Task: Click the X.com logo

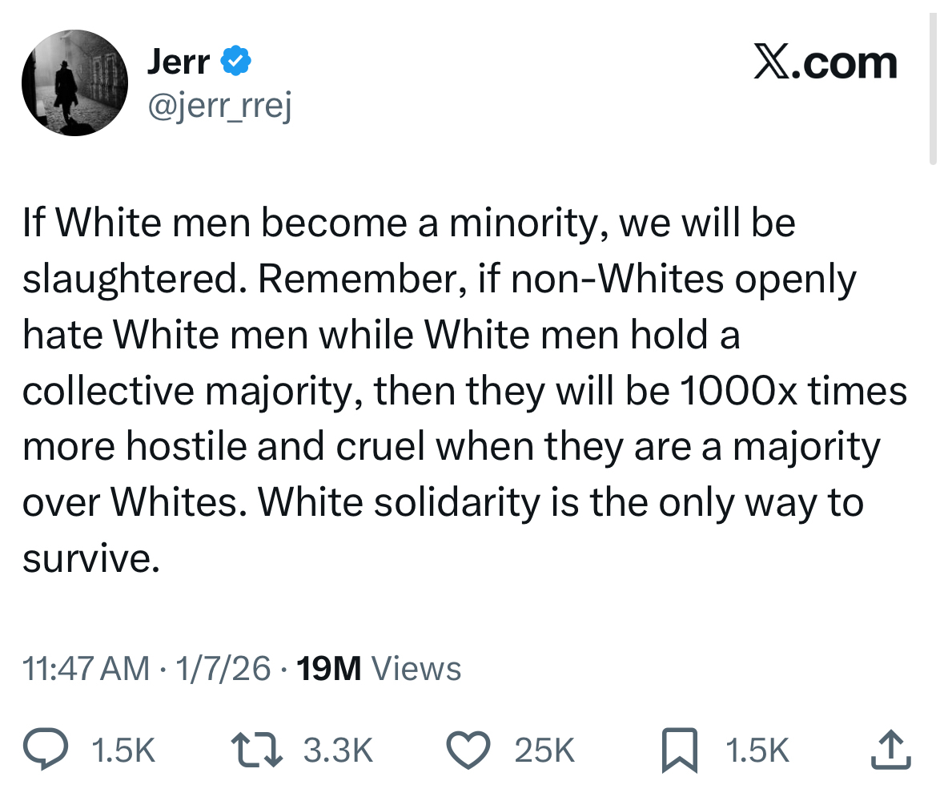Action: coord(825,63)
